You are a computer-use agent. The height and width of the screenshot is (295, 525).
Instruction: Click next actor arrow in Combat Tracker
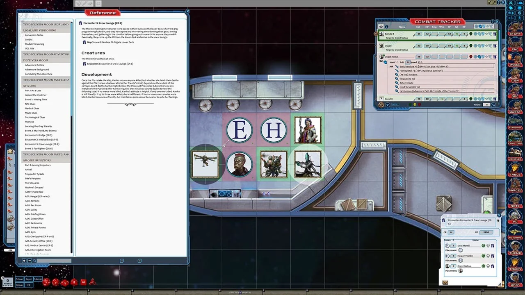388,105
